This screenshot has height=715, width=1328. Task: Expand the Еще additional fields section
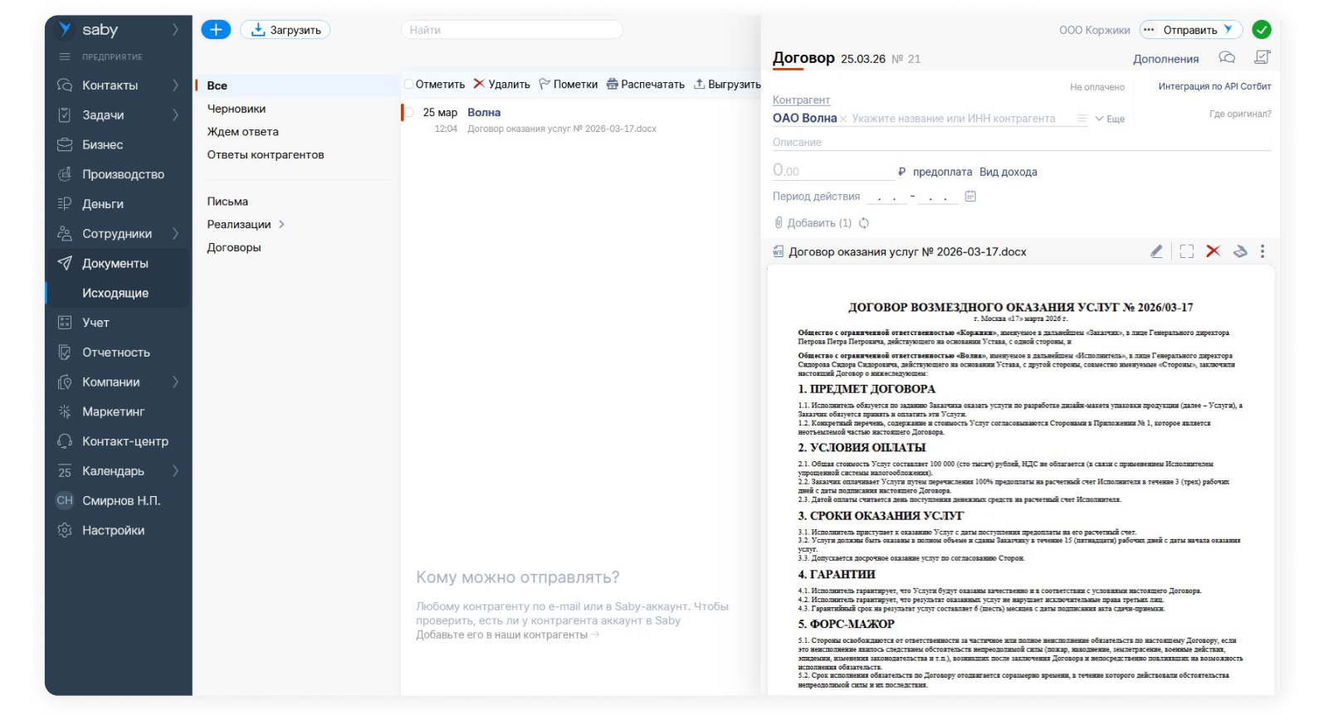click(x=1110, y=119)
